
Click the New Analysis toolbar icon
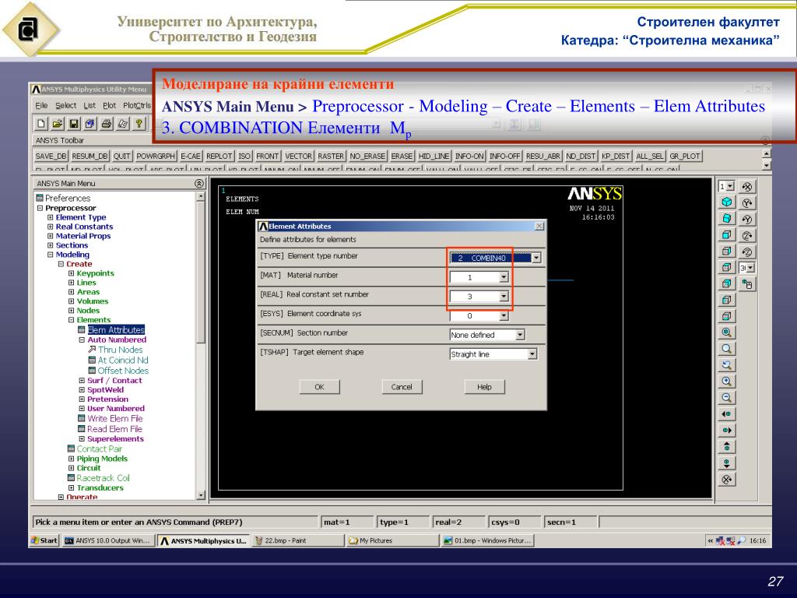point(41,123)
